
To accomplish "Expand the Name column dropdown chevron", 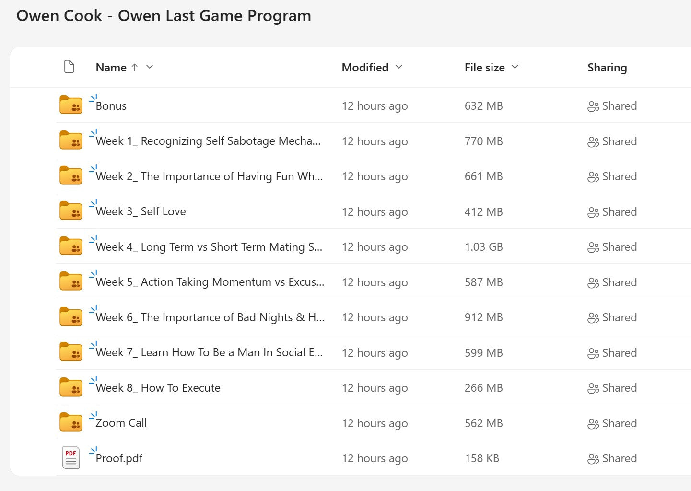I will click(150, 67).
